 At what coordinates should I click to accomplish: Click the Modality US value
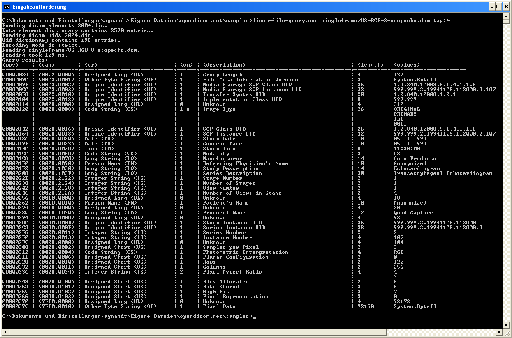click(x=396, y=153)
